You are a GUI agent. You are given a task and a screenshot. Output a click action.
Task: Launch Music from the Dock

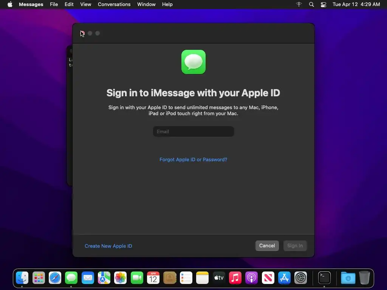click(x=235, y=278)
